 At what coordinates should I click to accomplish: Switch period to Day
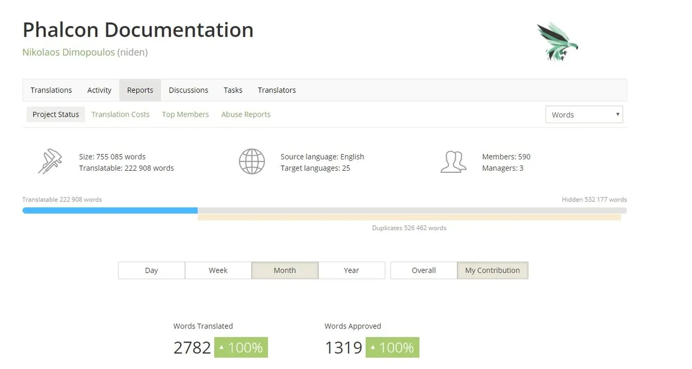point(151,270)
